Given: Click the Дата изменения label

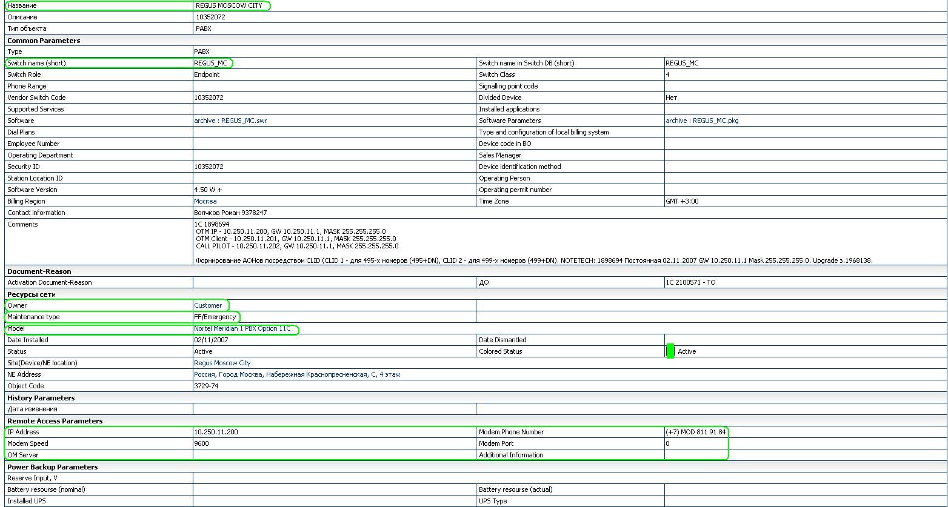Looking at the screenshot, I should 32,409.
